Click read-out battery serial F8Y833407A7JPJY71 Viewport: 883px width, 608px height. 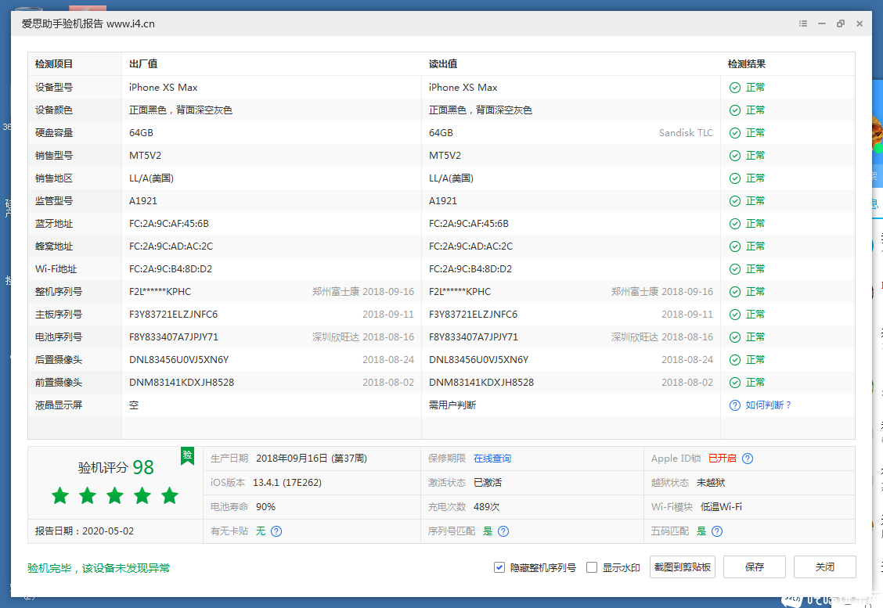pyautogui.click(x=473, y=337)
